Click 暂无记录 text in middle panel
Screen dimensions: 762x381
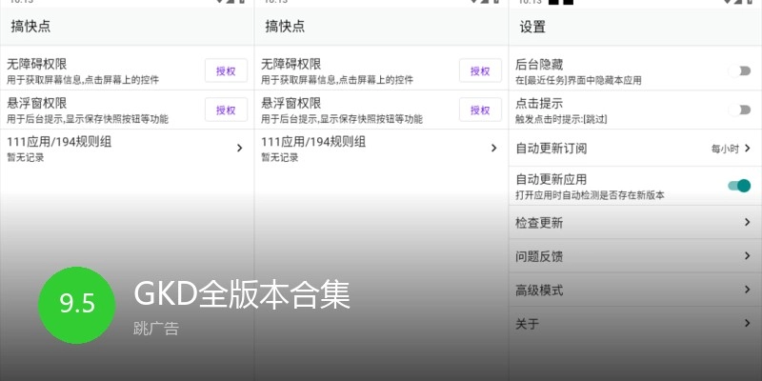click(279, 157)
